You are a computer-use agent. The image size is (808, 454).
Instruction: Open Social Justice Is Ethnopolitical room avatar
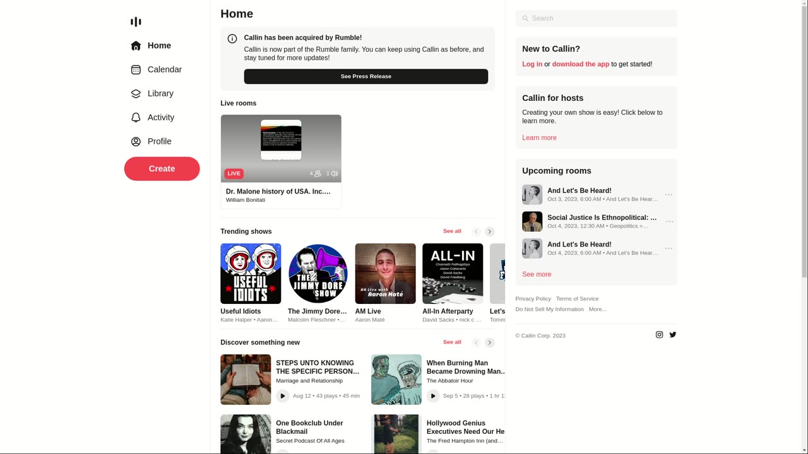pos(532,222)
